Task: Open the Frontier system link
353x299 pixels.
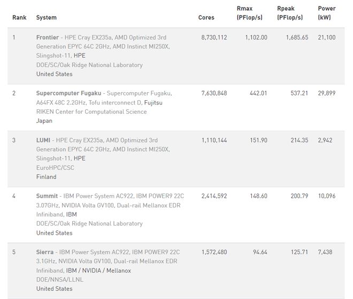Action: pos(48,38)
